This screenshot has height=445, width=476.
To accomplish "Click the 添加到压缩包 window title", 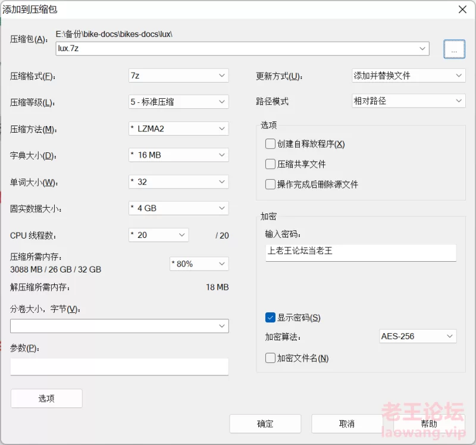I will pos(30,10).
